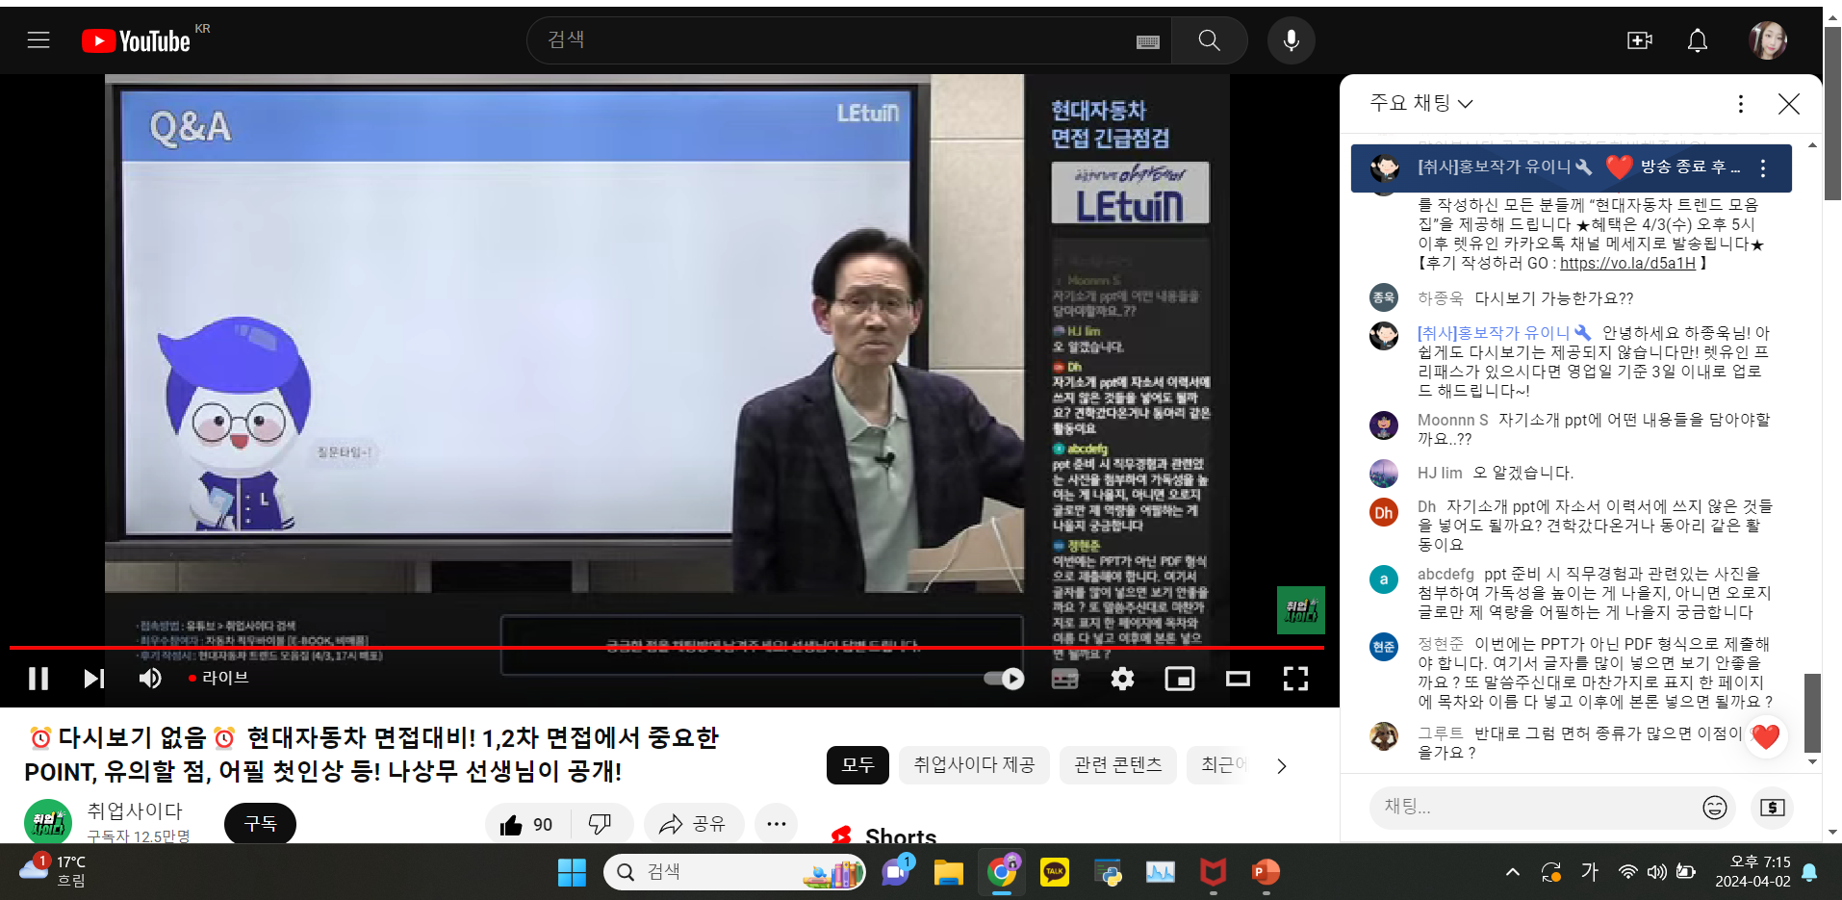1842x900 pixels.
Task: Click Moonnn S chat username
Action: (x=1452, y=420)
